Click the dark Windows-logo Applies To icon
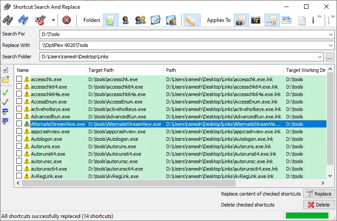This screenshot has width=337, height=221. point(256,20)
